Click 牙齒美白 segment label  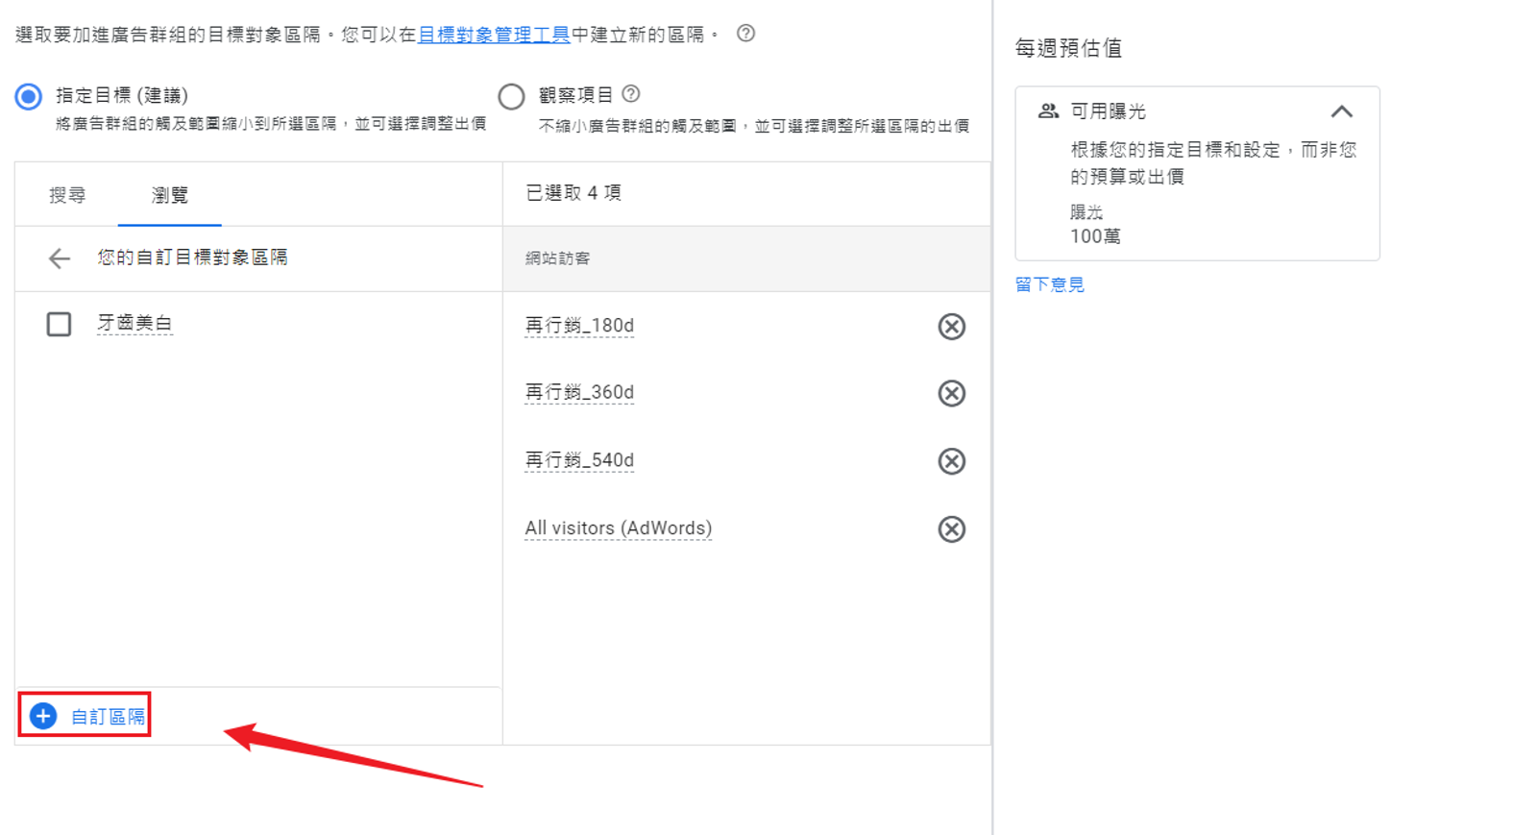pos(134,323)
